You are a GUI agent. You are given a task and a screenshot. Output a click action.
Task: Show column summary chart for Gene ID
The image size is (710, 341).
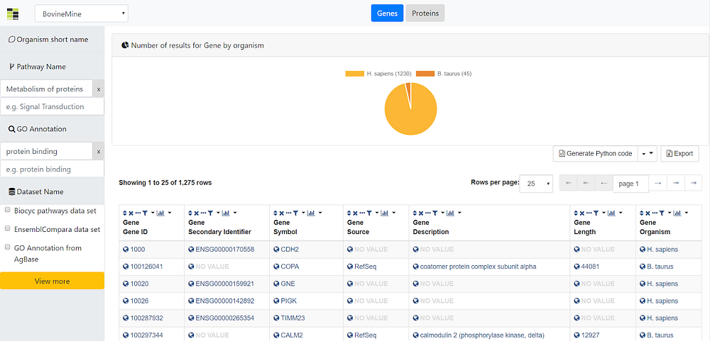pos(160,213)
